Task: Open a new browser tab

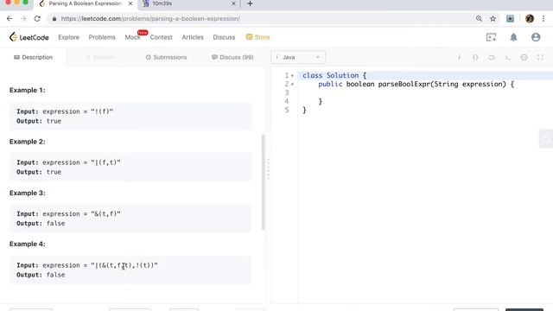Action: [x=250, y=3]
